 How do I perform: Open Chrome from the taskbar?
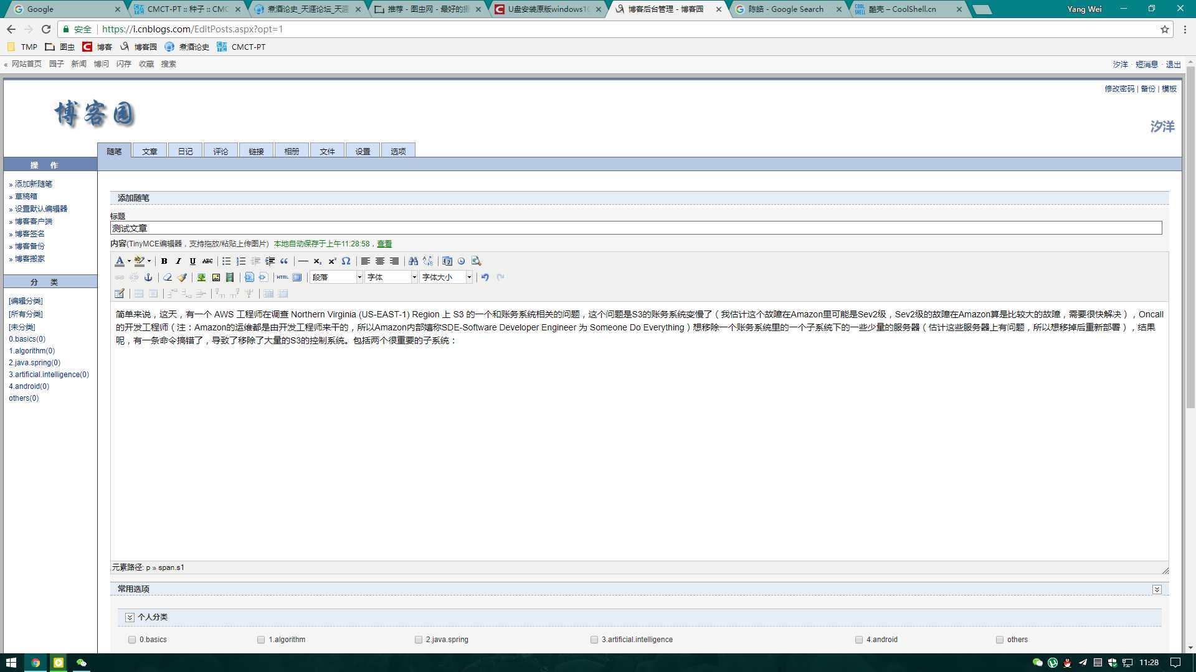[36, 663]
